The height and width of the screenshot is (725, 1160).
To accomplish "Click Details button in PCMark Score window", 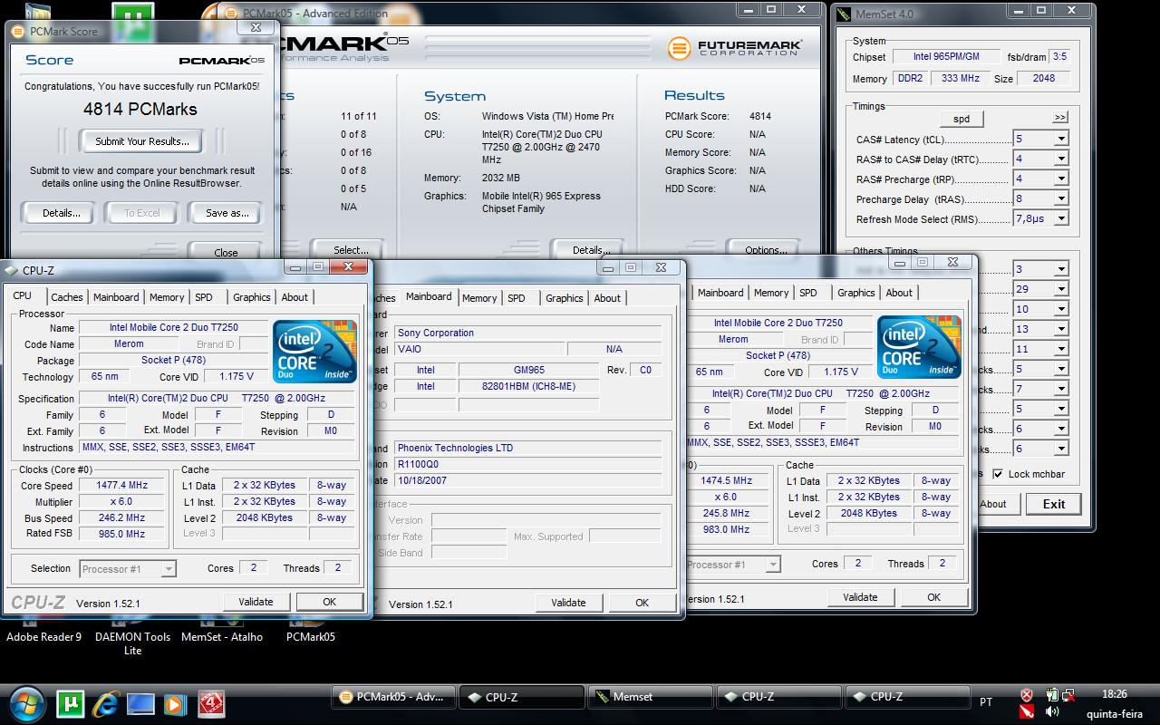I will point(62,213).
